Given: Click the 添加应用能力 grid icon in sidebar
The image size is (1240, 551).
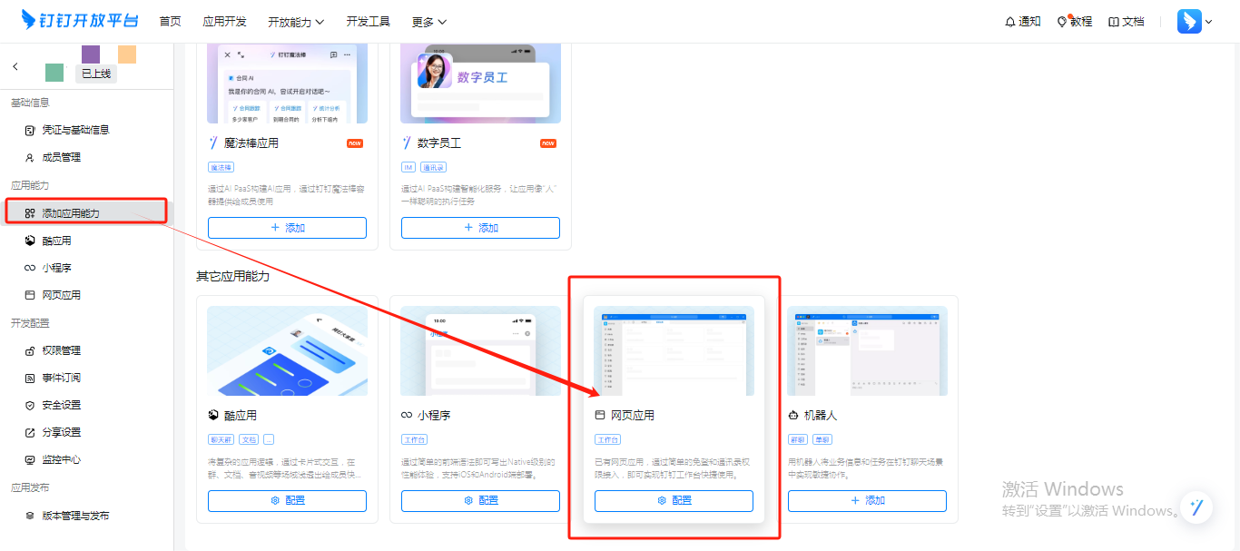Looking at the screenshot, I should 30,213.
